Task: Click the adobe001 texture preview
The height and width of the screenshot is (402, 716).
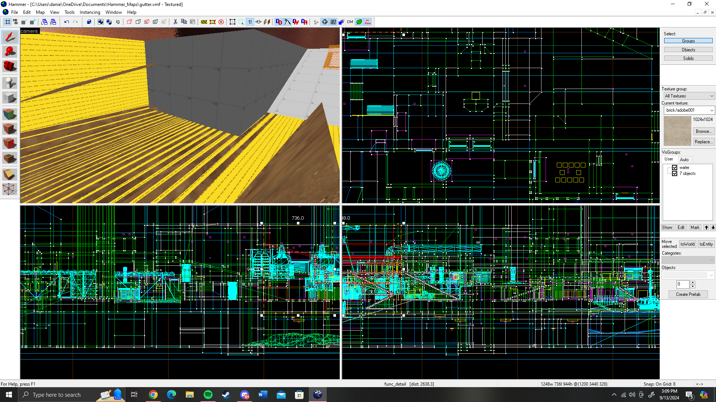Action: [x=677, y=131]
